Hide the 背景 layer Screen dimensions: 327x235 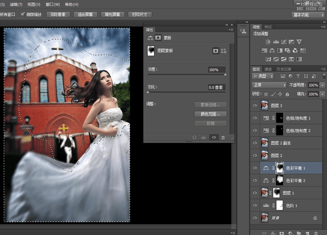[x=255, y=218]
